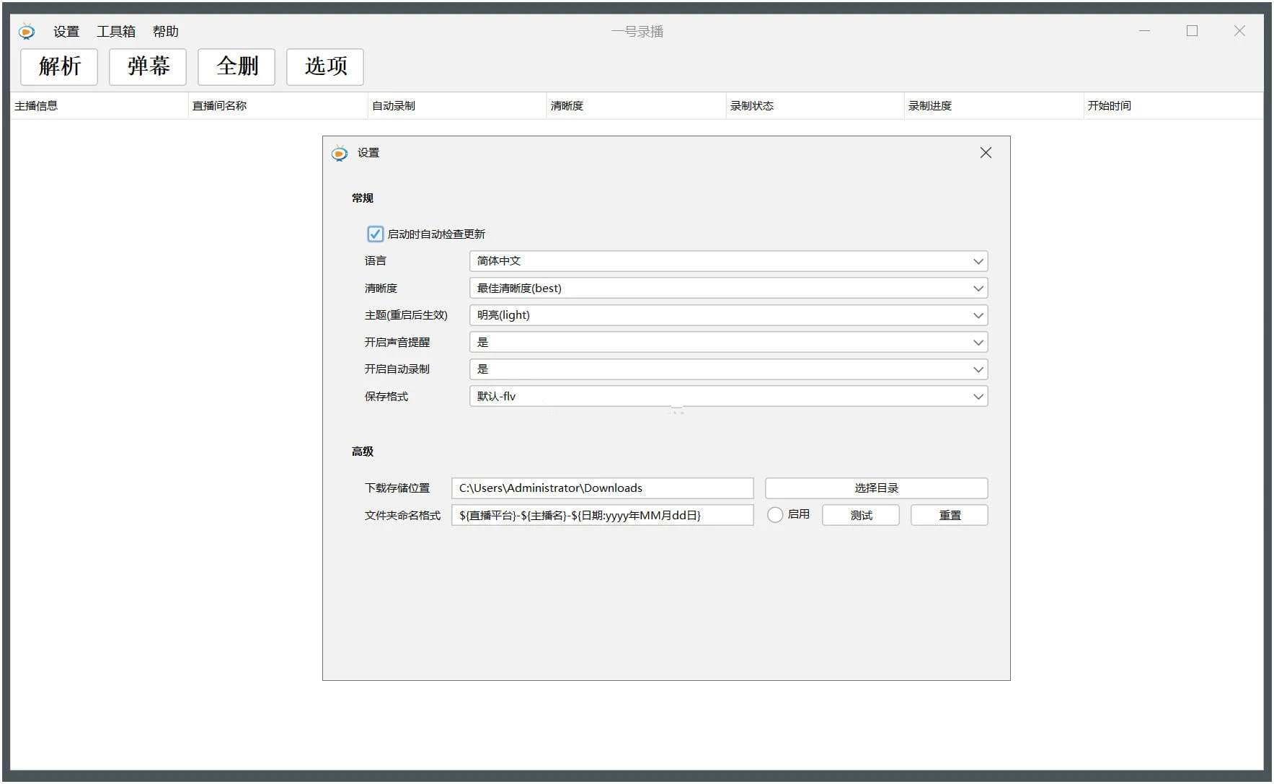Screen dimensions: 1274x784
Task: Click the 重置 reset button
Action: pos(949,515)
